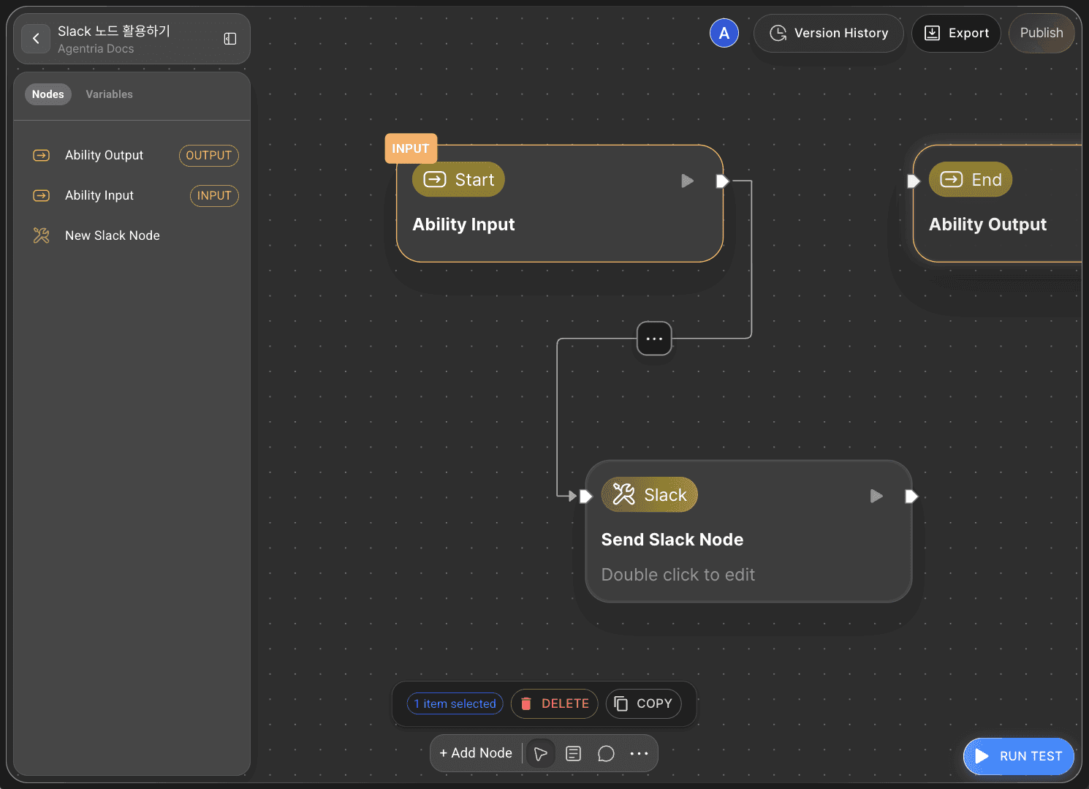The image size is (1089, 789).
Task: Click the Slack label pill
Action: pos(650,494)
